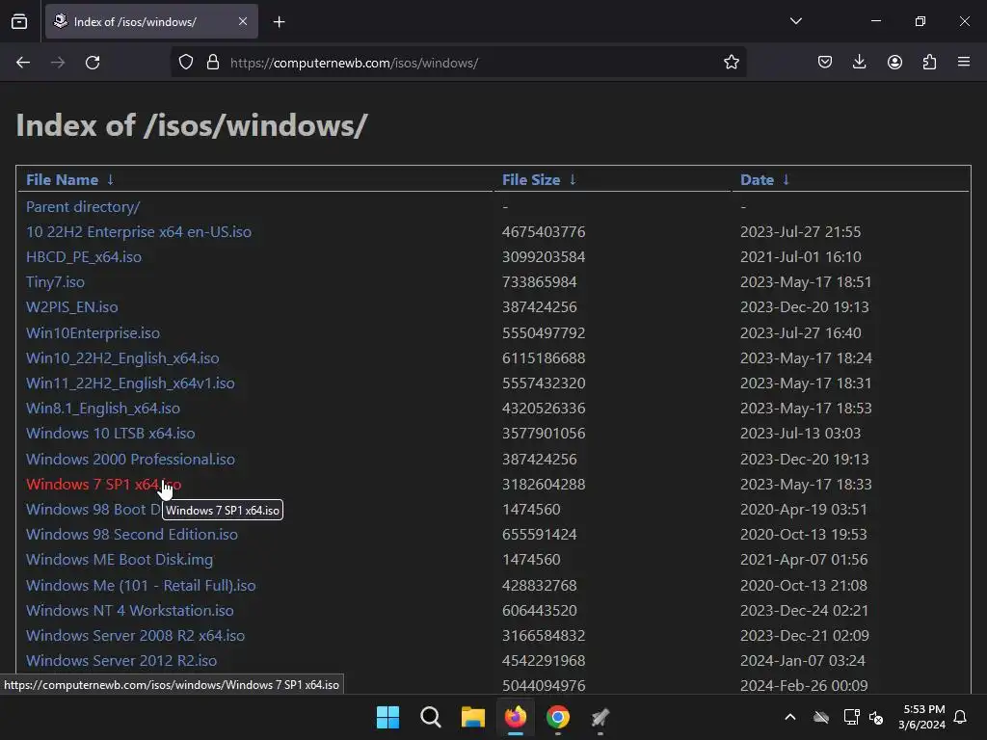This screenshot has height=740, width=987.
Task: Show the list all tabs dropdown arrow
Action: [x=795, y=21]
